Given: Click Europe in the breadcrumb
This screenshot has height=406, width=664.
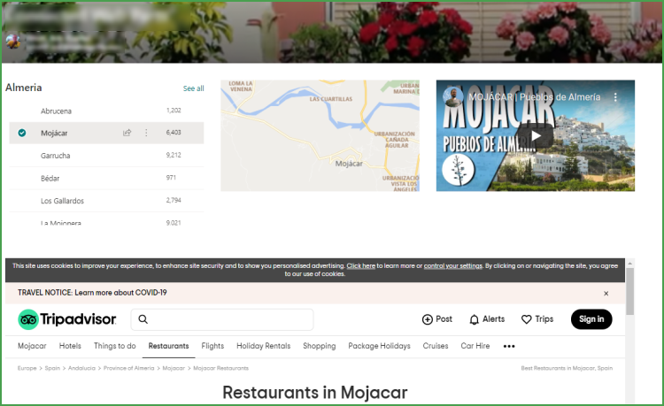Looking at the screenshot, I should pyautogui.click(x=27, y=368).
